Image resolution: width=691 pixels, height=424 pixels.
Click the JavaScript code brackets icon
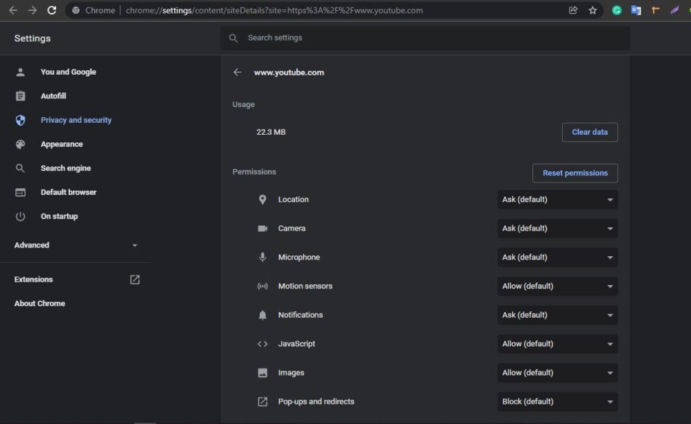pyautogui.click(x=262, y=344)
